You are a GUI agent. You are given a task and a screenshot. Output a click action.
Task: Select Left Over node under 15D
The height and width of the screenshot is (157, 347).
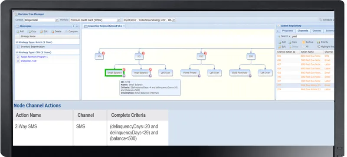(214, 73)
